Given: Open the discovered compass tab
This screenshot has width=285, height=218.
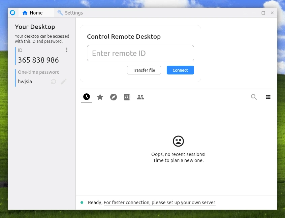Looking at the screenshot, I should click(x=114, y=97).
